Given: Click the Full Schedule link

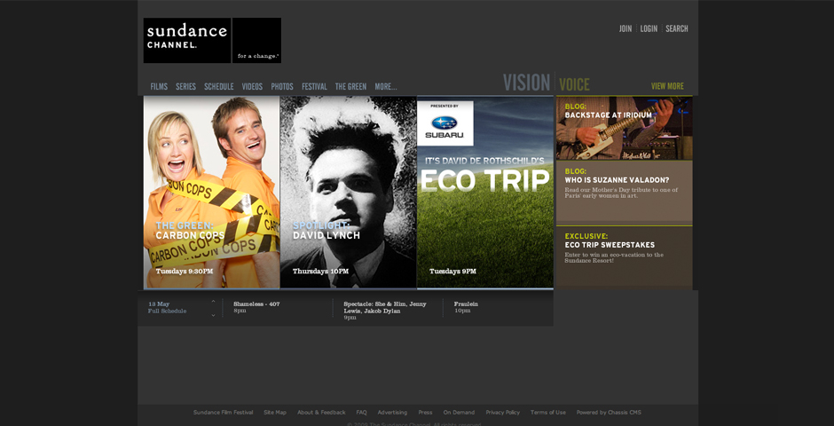Looking at the screenshot, I should pos(167,312).
